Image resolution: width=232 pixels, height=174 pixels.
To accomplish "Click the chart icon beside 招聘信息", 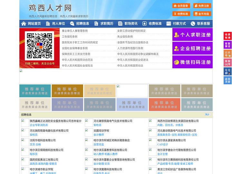I will tap(72, 24).
